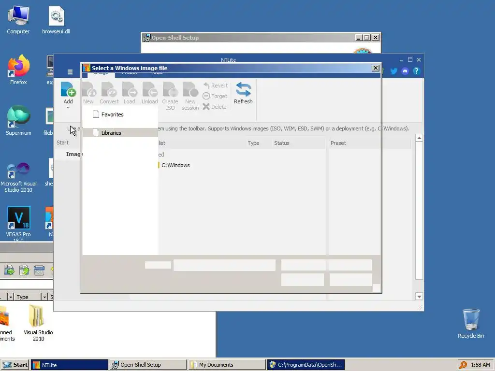The image size is (495, 371).
Task: Click the Copy To icon in My Documents toolbar
Action: [x=24, y=270]
